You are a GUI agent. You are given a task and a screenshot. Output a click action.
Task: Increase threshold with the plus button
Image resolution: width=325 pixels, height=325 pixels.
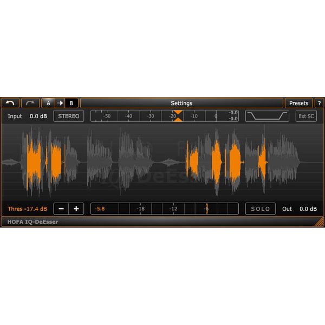[76, 209]
